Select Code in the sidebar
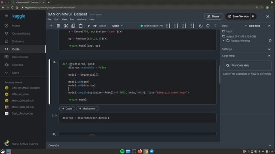This screenshot has height=154, width=275. [x=23, y=49]
